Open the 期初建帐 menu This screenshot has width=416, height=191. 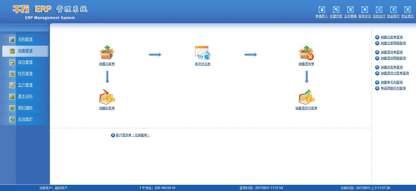coord(25,108)
